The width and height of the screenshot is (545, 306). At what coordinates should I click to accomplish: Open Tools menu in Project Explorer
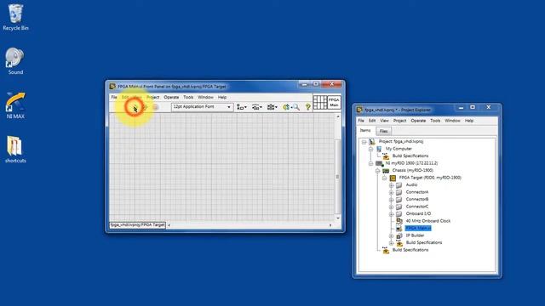pyautogui.click(x=435, y=121)
